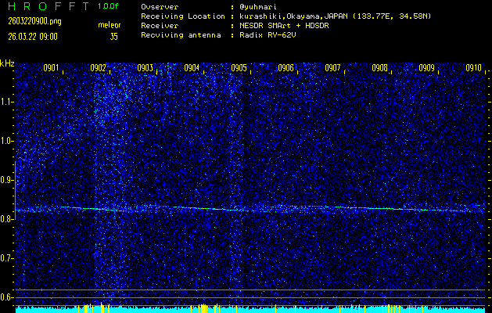Viewport: 492px width, 313px height.
Task: Click the kurashiki, Okayama, JAPAN location text
Action: click(x=335, y=16)
